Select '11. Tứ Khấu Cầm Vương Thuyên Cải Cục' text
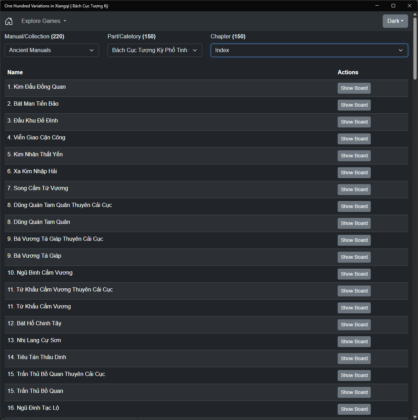The height and width of the screenshot is (420, 418). coord(60,289)
